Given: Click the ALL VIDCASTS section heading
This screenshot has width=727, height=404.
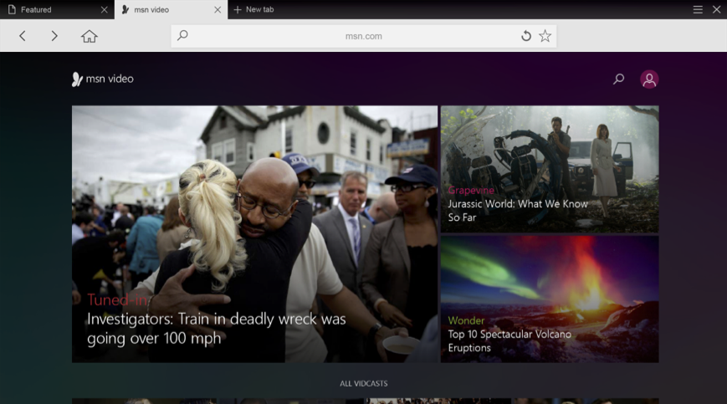Looking at the screenshot, I should pyautogui.click(x=363, y=384).
